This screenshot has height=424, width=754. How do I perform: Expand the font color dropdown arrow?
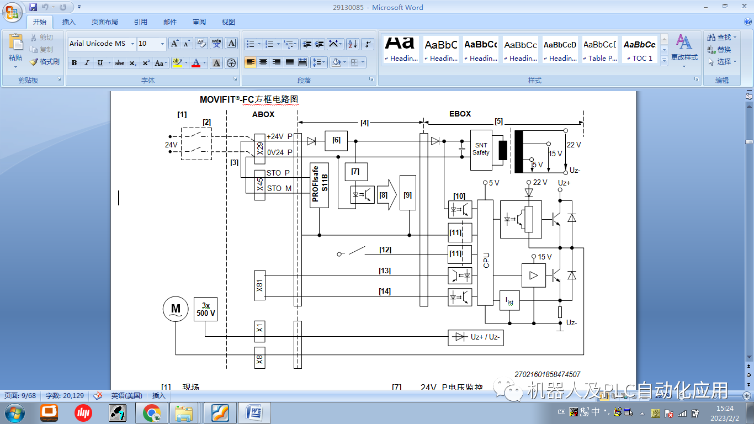tap(205, 62)
